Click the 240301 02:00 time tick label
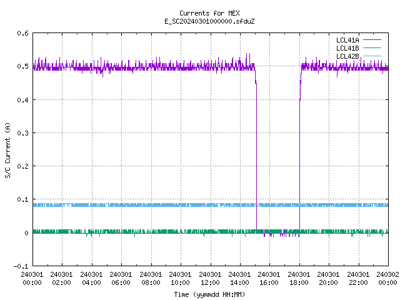Viewport: 400px width, 300px height. point(61,279)
